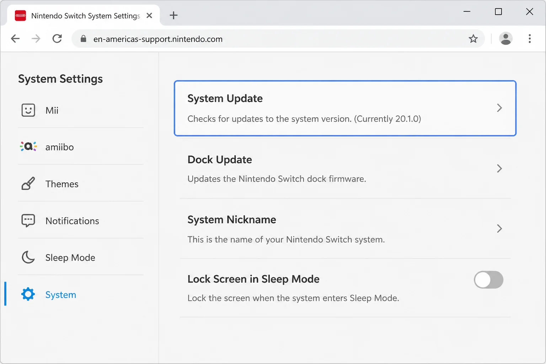Click the Lock Screen in Sleep Mode heading

[253, 279]
